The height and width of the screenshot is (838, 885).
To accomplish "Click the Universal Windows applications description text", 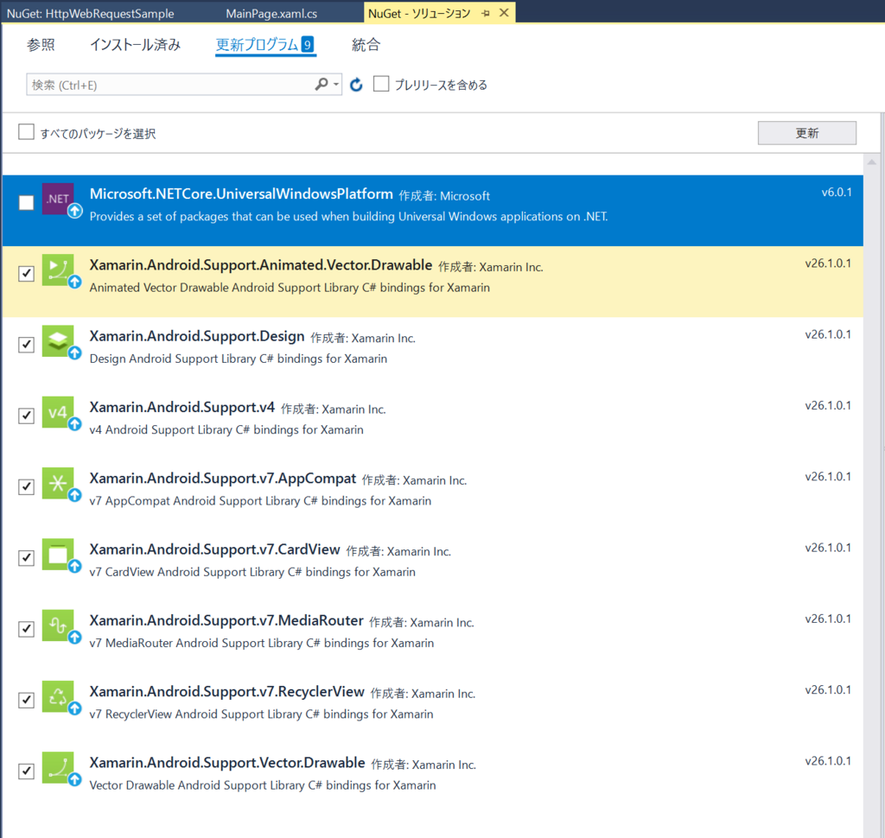I will (349, 217).
